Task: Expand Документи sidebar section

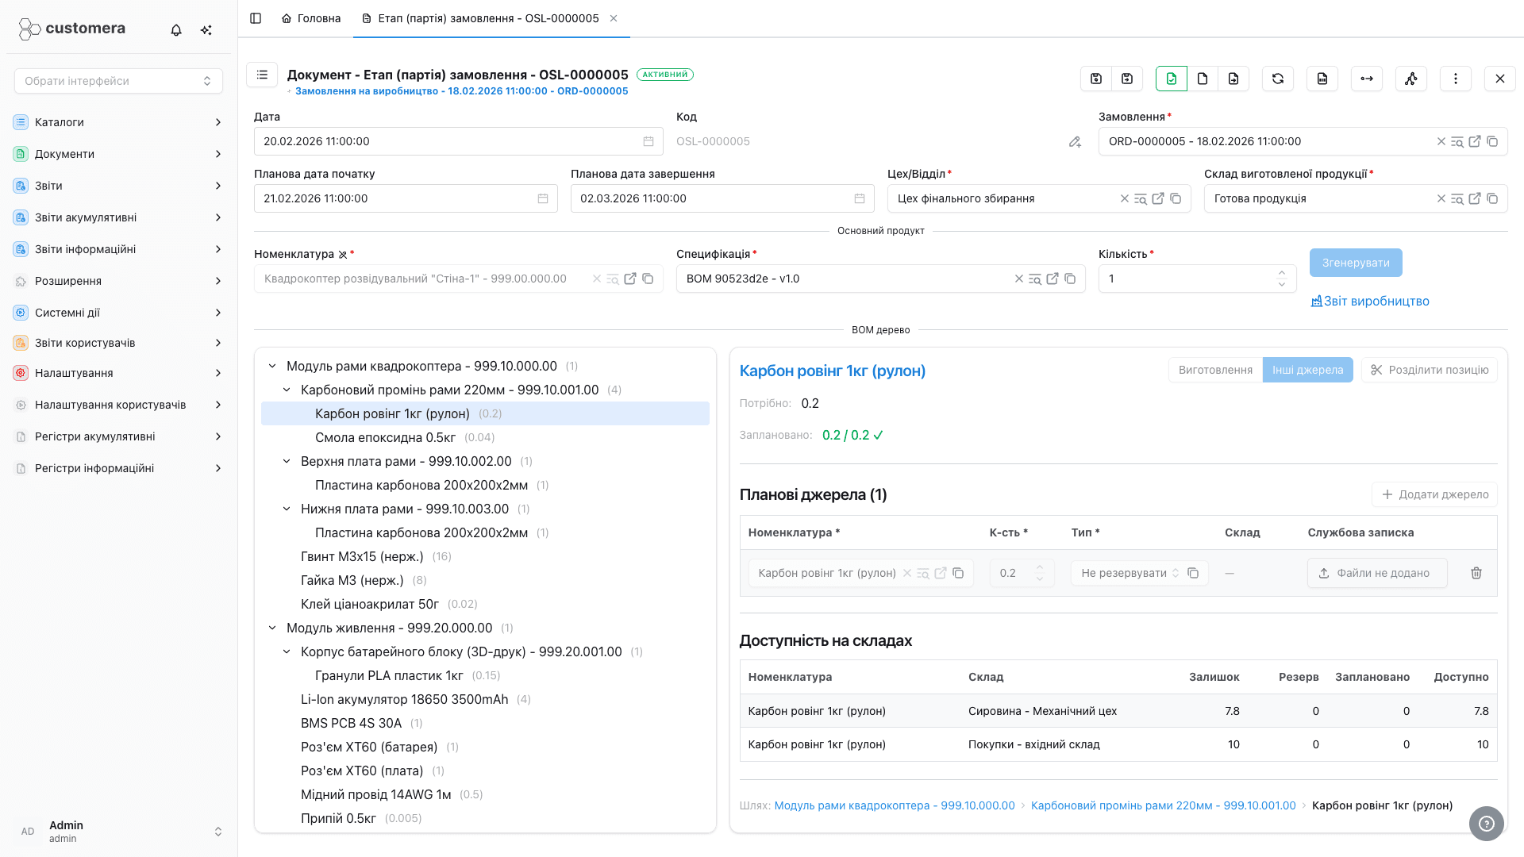Action: pyautogui.click(x=118, y=154)
